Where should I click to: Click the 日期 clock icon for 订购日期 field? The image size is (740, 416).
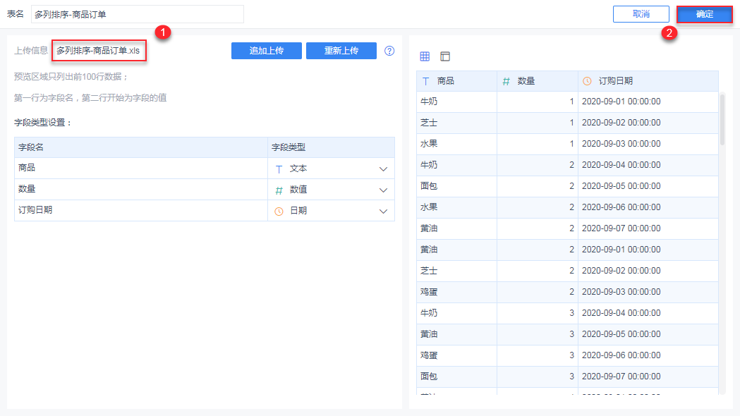point(279,211)
